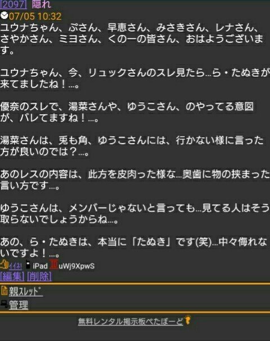Click the mobile phone device icon
Image resolution: width=270 pixels, height=341 pixels.
click(x=28, y=264)
